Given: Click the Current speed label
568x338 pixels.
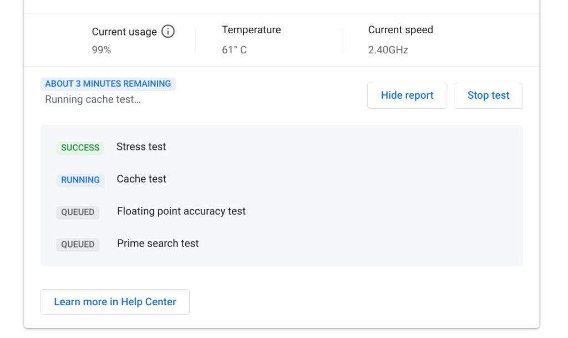Looking at the screenshot, I should [400, 30].
